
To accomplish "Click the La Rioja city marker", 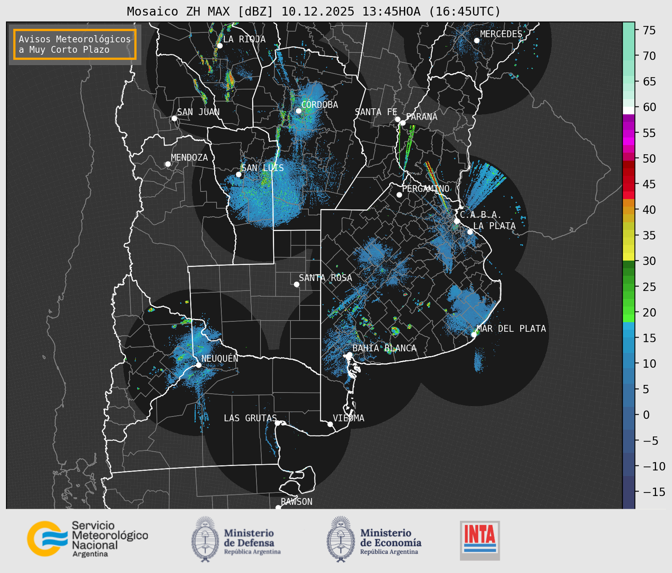I will tap(219, 46).
